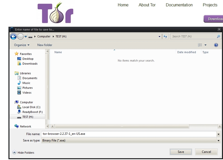Click the Videos filmstrip icon
Image resolution: width=223 pixels, height=160 pixels.
[x=19, y=92]
